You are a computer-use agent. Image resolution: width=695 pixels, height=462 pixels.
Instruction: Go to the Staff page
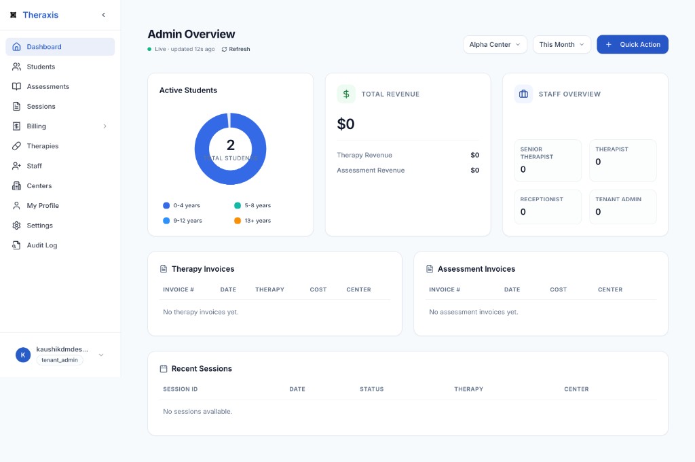(x=60, y=166)
